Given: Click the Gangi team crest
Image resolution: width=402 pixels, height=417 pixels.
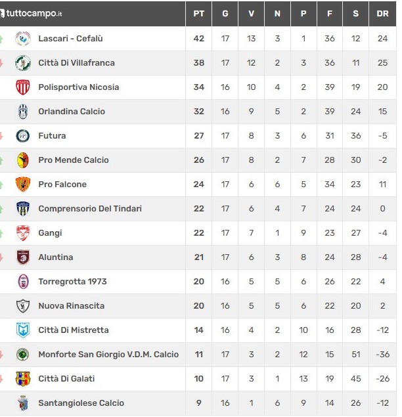Looking at the screenshot, I should [23, 233].
